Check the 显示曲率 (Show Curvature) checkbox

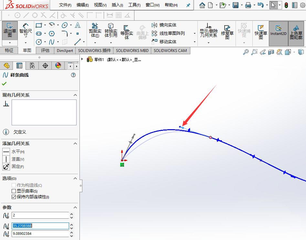14,191
